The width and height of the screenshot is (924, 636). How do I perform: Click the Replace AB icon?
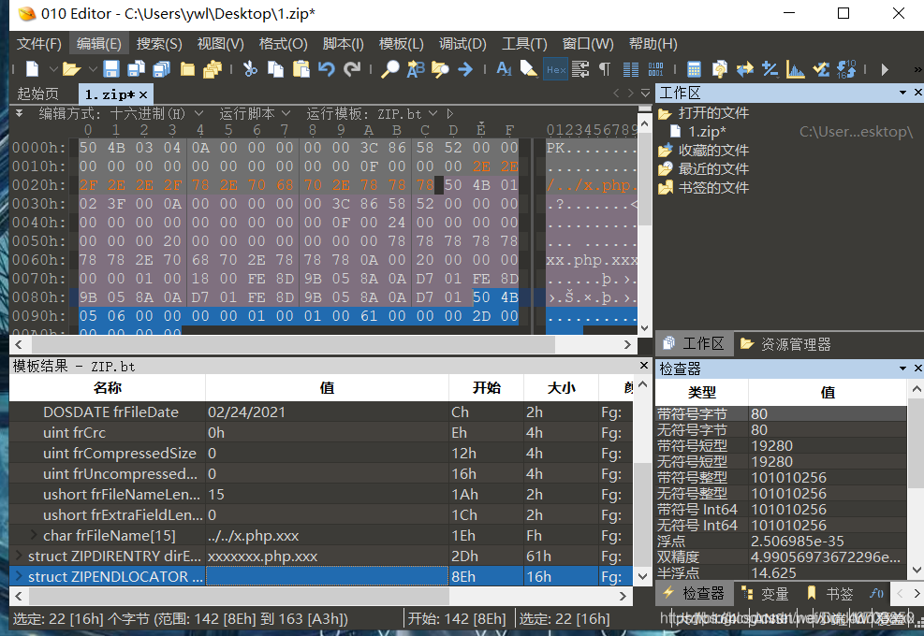coord(416,69)
